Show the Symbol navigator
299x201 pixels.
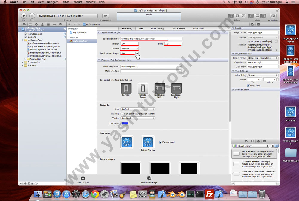30,24
